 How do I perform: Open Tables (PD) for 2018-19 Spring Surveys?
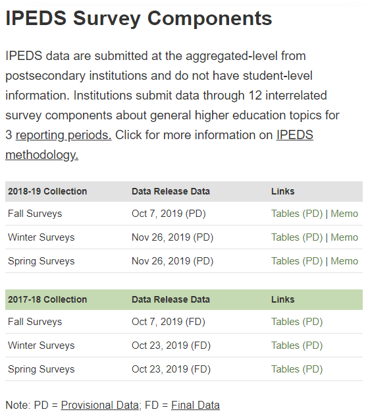coord(297,261)
